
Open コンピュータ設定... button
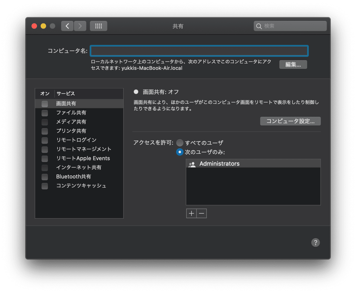pos(290,121)
